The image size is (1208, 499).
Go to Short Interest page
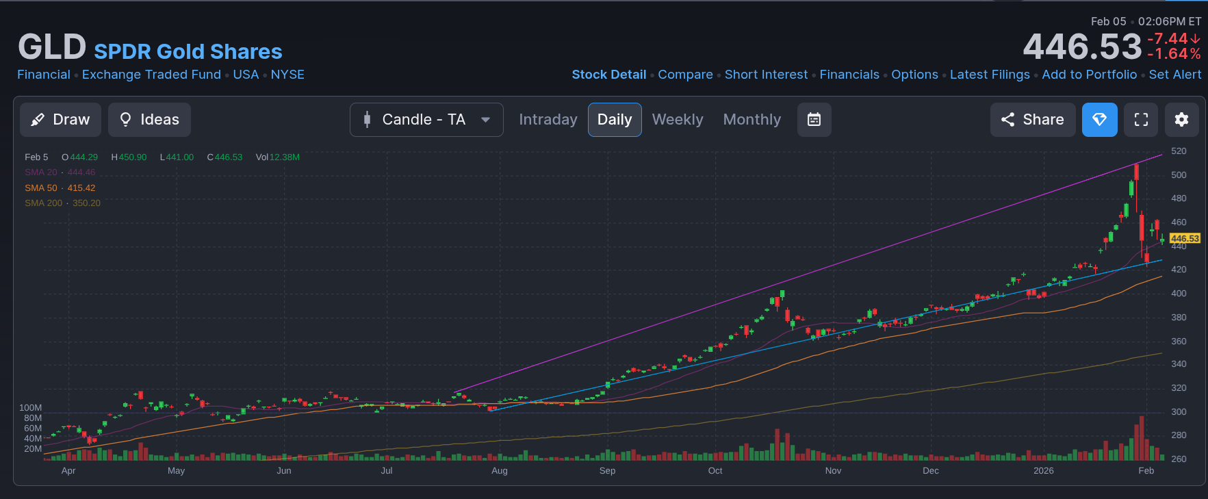click(x=766, y=75)
